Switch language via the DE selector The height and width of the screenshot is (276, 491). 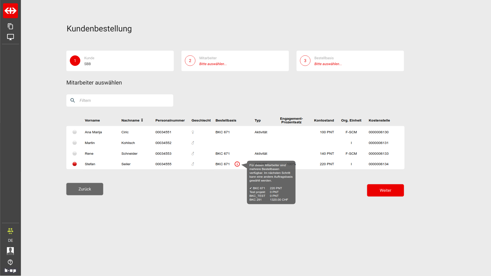point(10,241)
